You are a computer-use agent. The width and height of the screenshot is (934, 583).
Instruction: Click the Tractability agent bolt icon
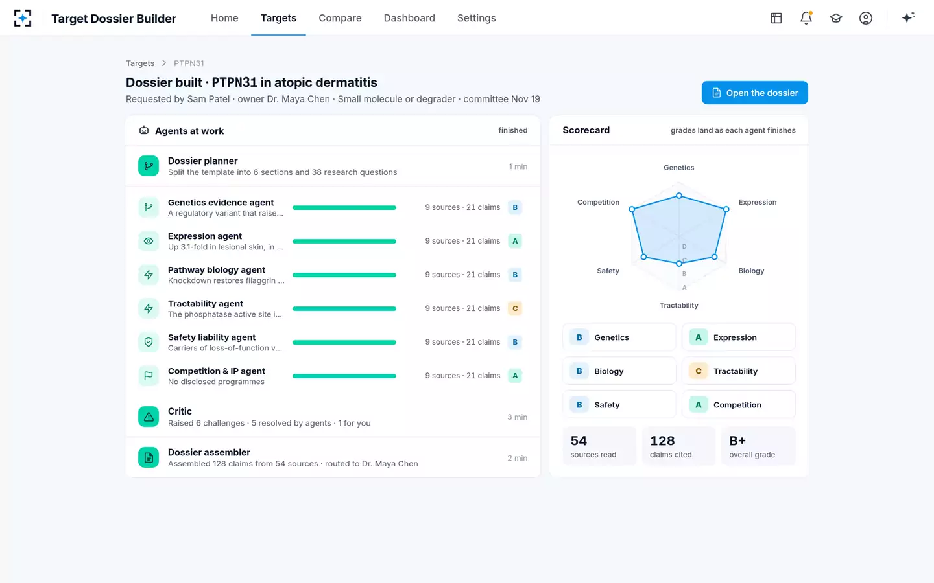[149, 308]
